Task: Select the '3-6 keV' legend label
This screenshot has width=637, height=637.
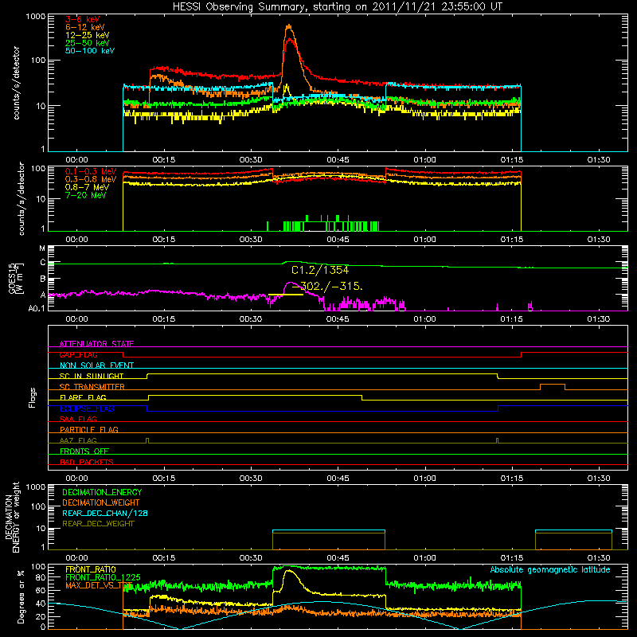Action: coord(83,19)
